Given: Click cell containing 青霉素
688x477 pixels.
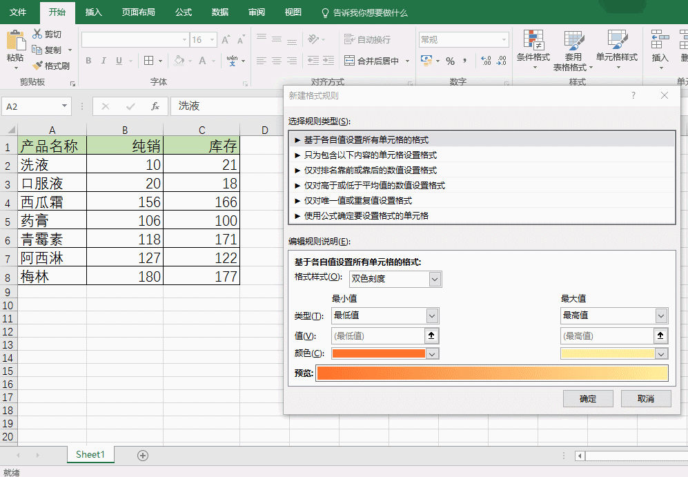Looking at the screenshot, I should (52, 239).
